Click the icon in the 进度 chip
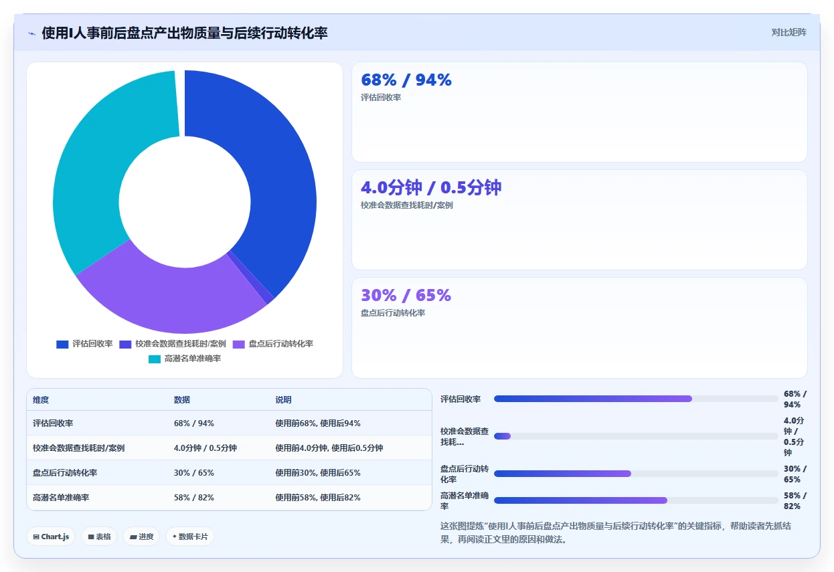834x572 pixels. tap(133, 537)
